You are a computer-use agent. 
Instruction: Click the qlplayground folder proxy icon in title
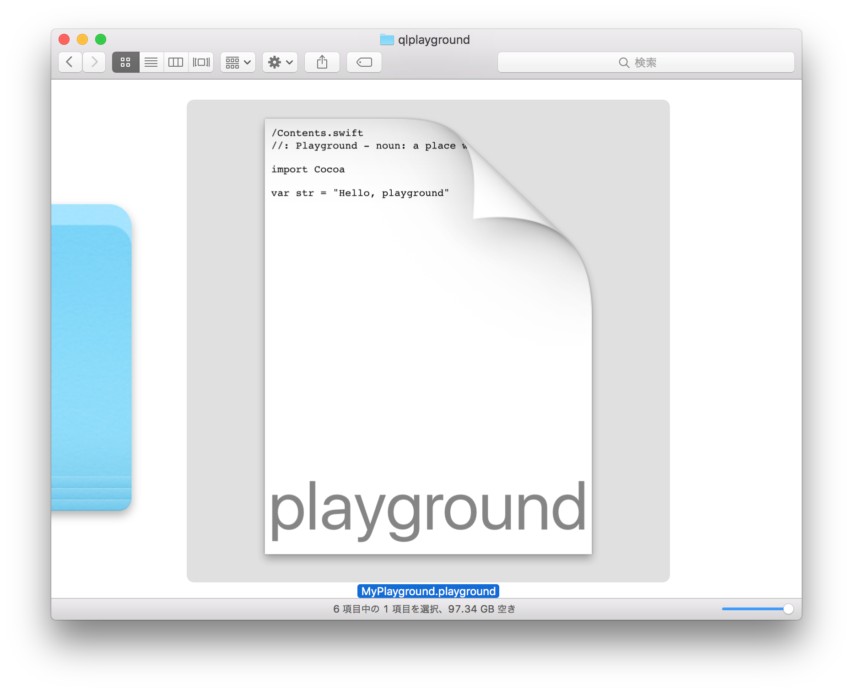[x=387, y=40]
